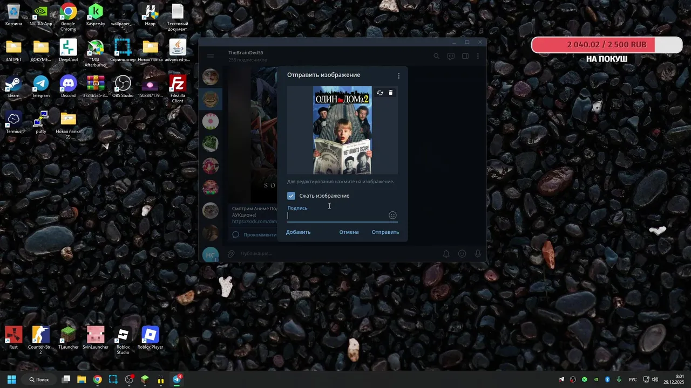Click the Отмена button
The width and height of the screenshot is (691, 388).
349,232
